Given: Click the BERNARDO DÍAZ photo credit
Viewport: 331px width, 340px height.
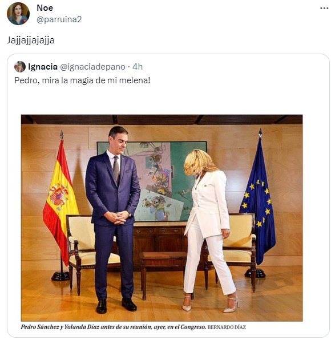Looking at the screenshot, I should [227, 327].
